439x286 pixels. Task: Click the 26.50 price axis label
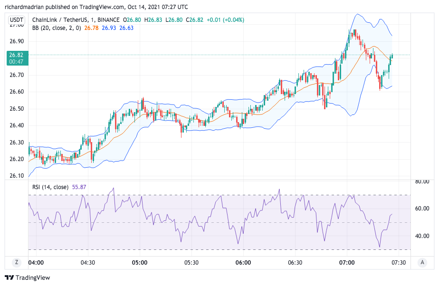16,109
